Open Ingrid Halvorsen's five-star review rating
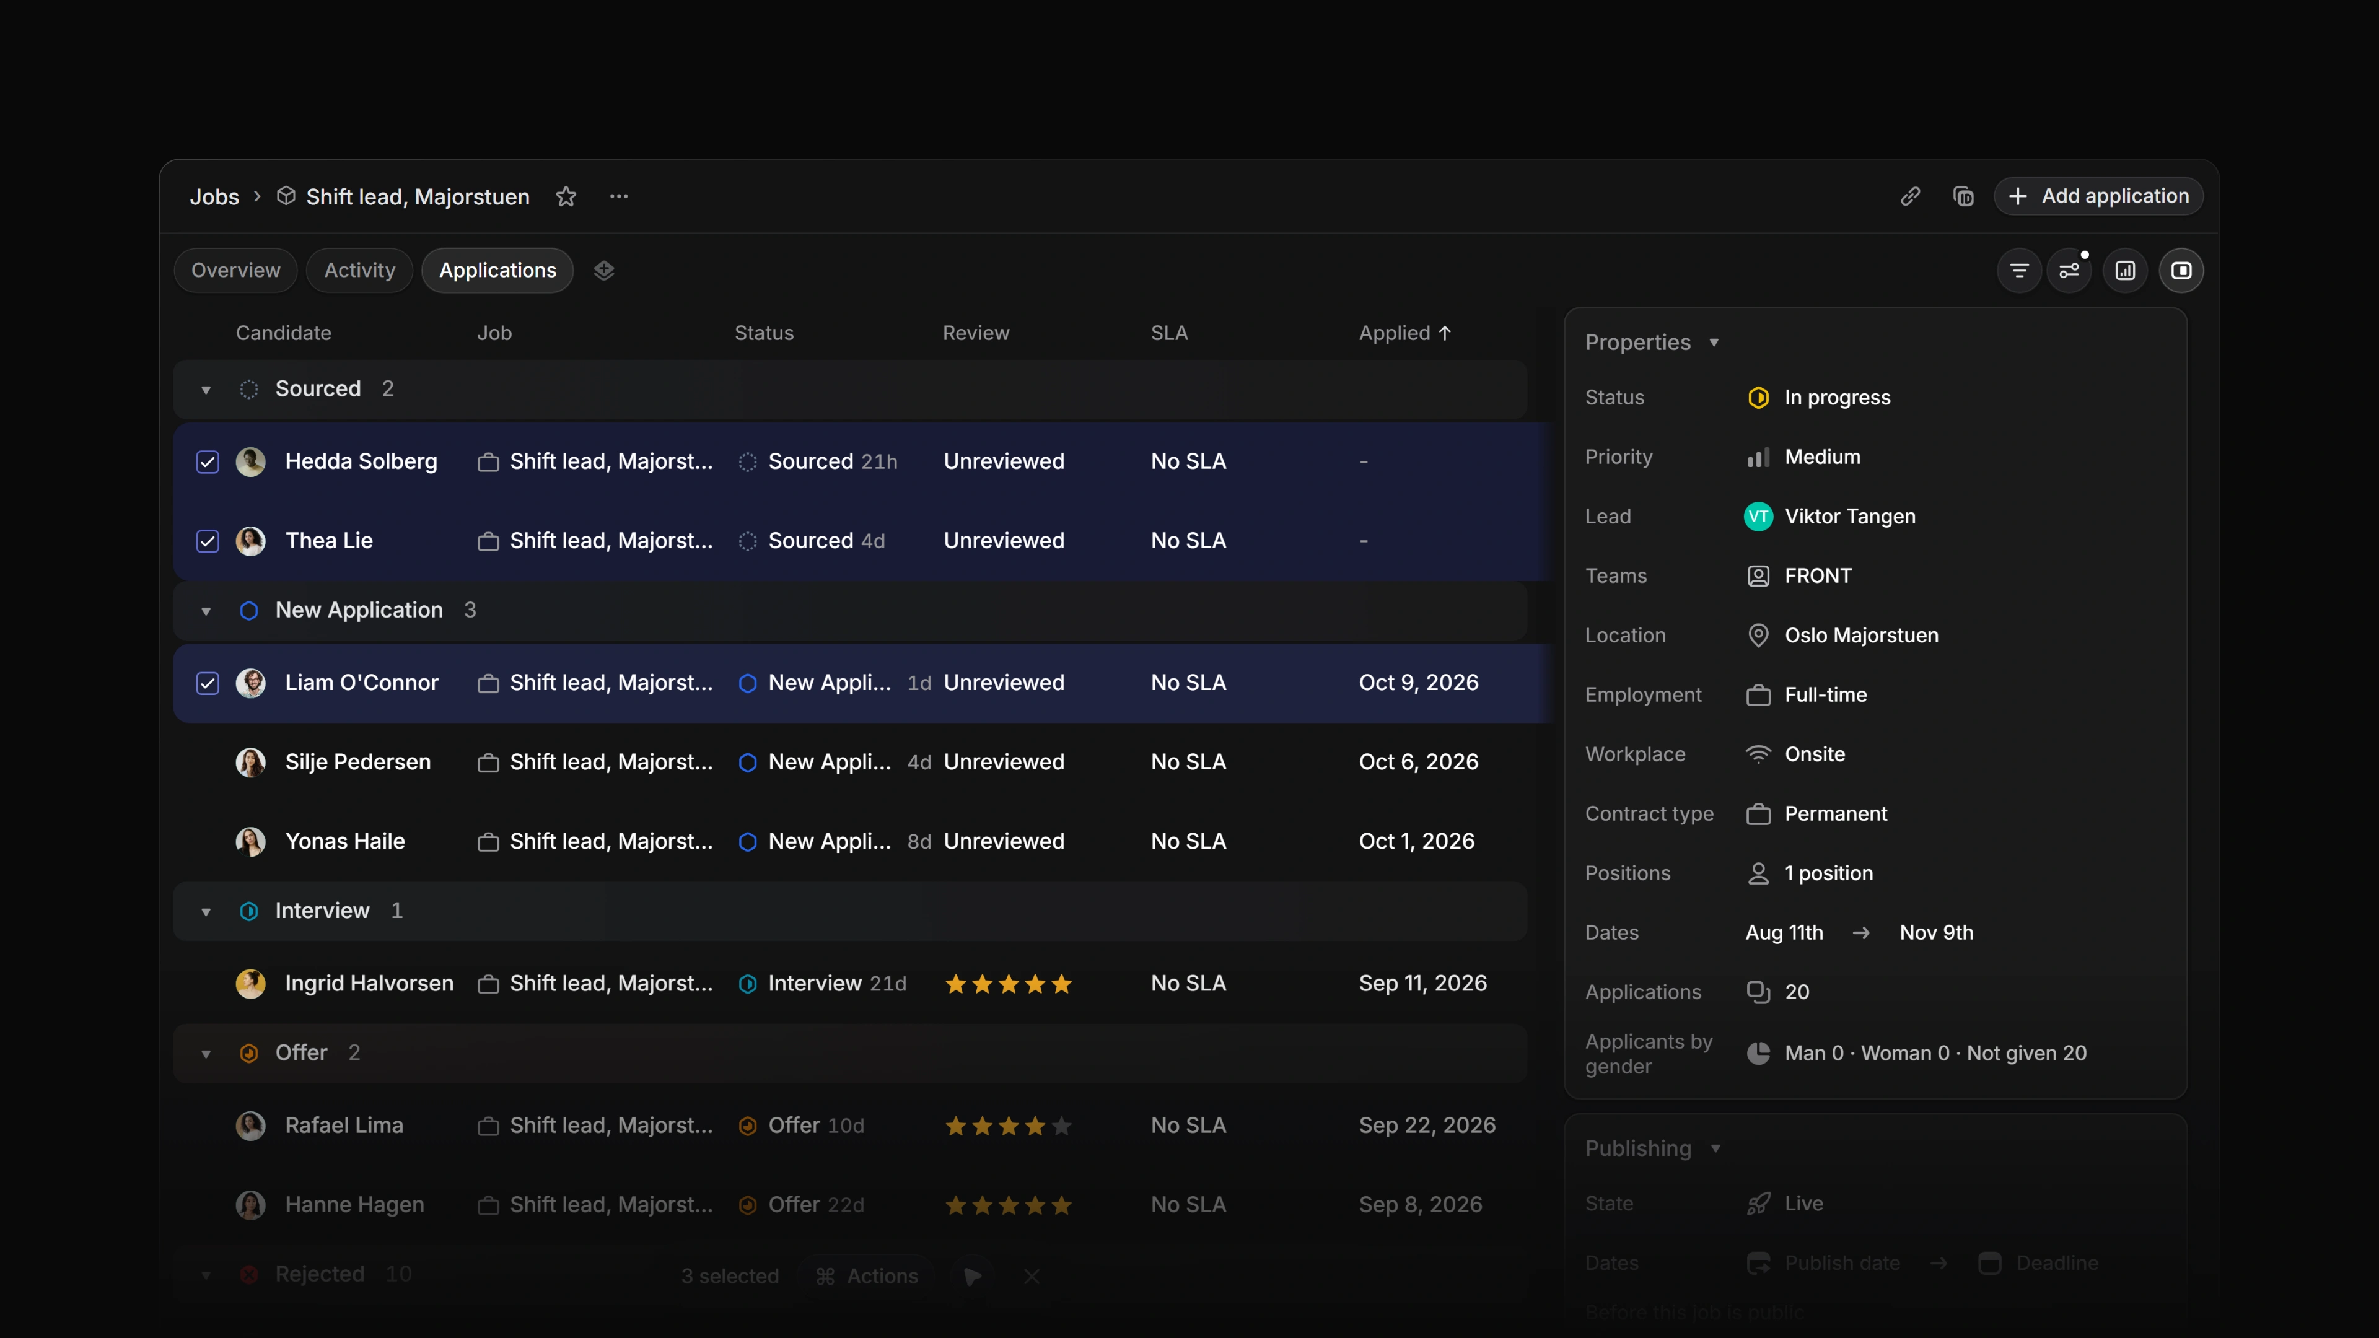Image resolution: width=2379 pixels, height=1338 pixels. click(x=1009, y=984)
